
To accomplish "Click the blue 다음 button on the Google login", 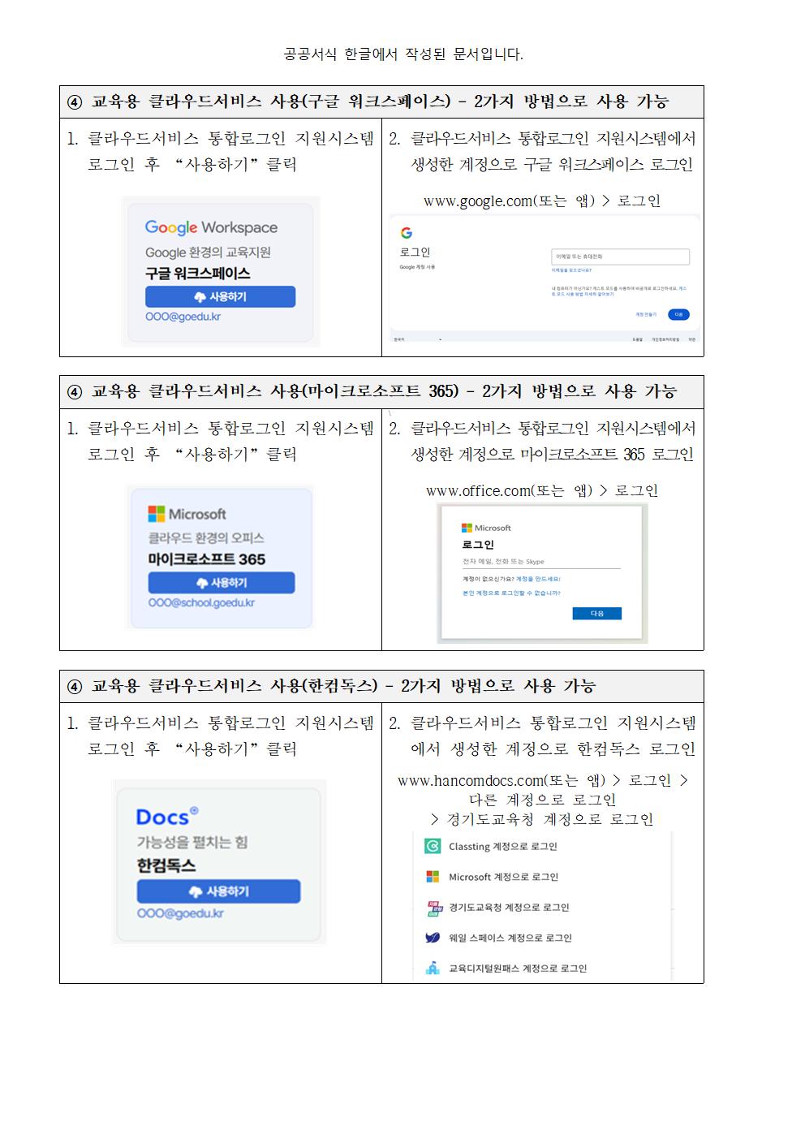I will (x=678, y=314).
